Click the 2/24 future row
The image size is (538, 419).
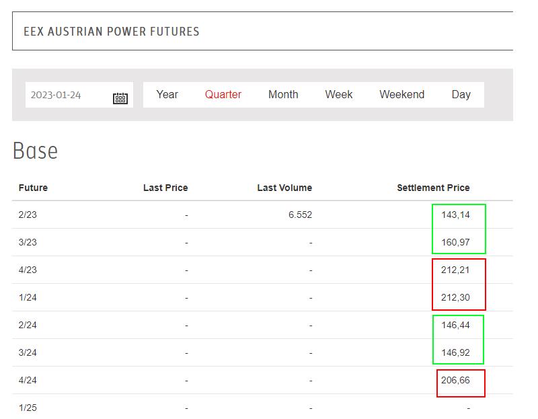262,325
